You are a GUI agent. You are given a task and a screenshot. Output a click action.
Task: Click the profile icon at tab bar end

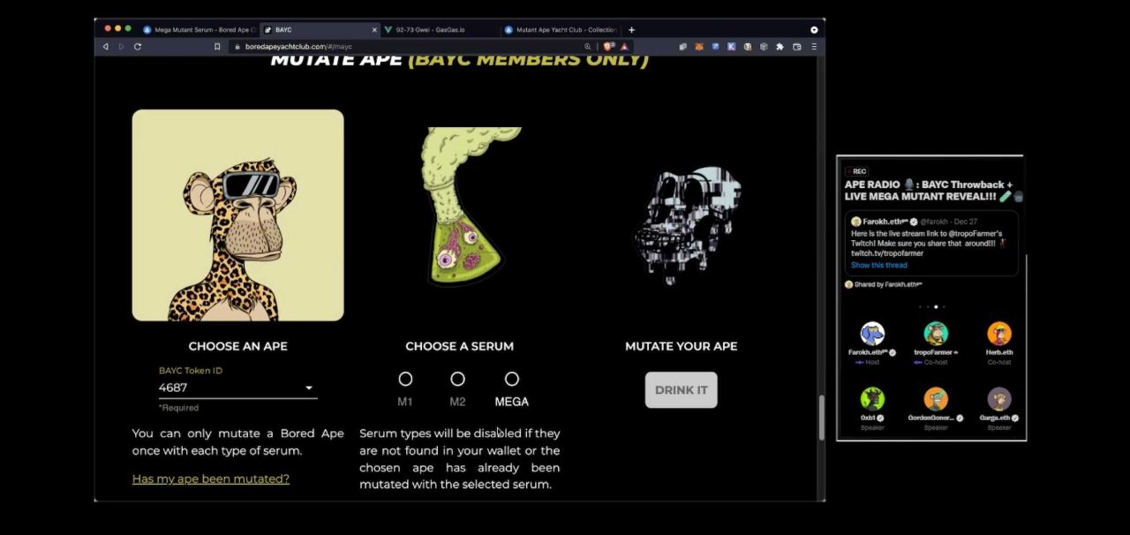point(814,29)
